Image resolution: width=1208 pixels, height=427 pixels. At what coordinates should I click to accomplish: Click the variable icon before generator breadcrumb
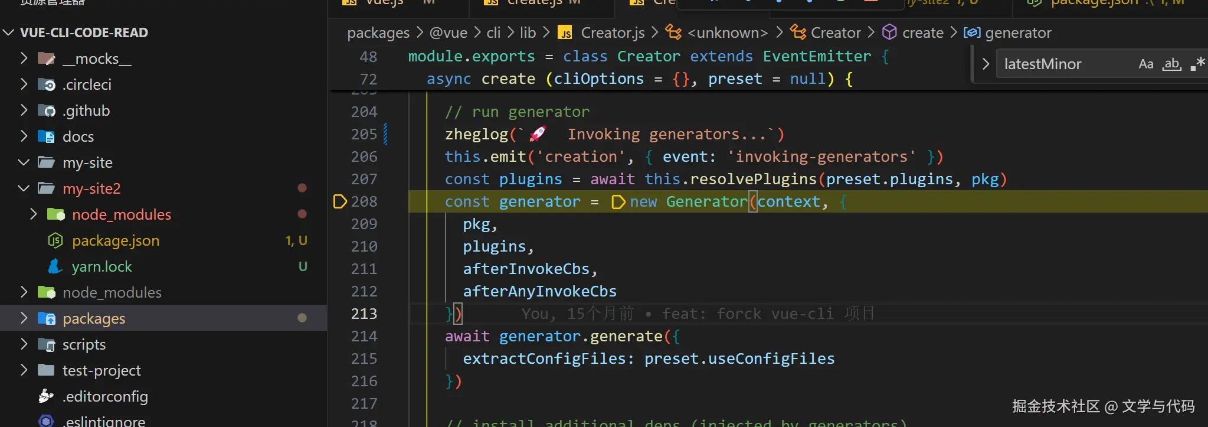tap(972, 32)
